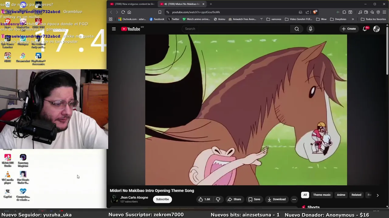Click the Share button
This screenshot has height=218, width=389.
(x=234, y=199)
